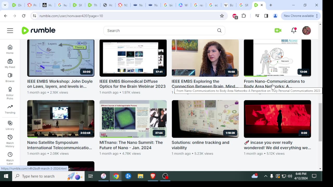333x187 pixels.
Task: Click the Windows taskbar search box
Action: click(x=48, y=176)
